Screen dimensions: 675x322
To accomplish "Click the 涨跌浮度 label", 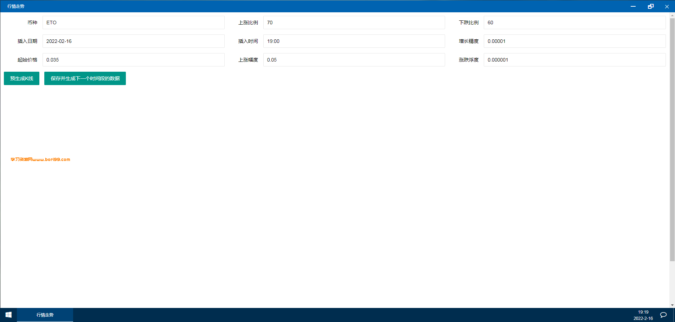I will tap(469, 60).
